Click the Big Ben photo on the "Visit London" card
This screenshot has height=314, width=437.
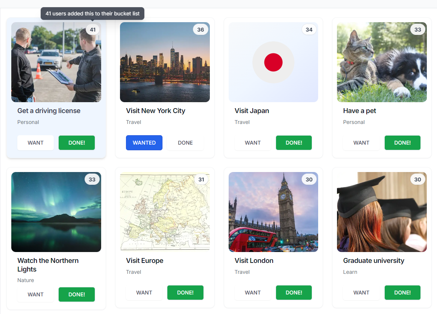click(x=273, y=211)
